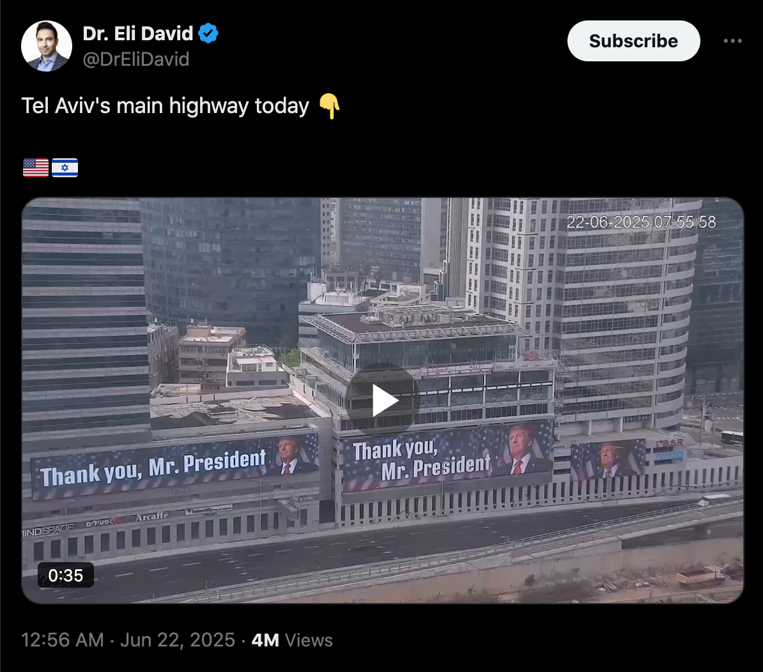
Task: Open the @DrEliDavid handle link
Action: 135,59
